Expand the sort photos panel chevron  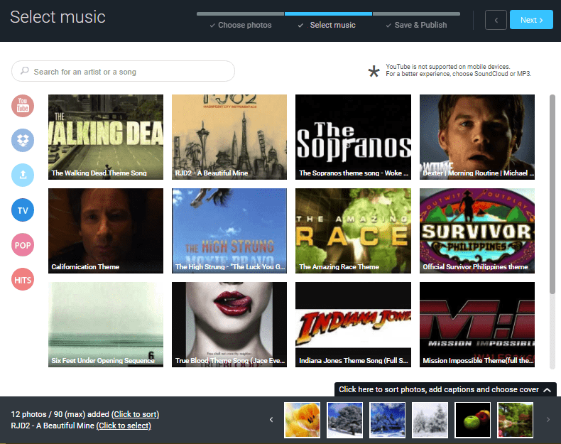547,390
